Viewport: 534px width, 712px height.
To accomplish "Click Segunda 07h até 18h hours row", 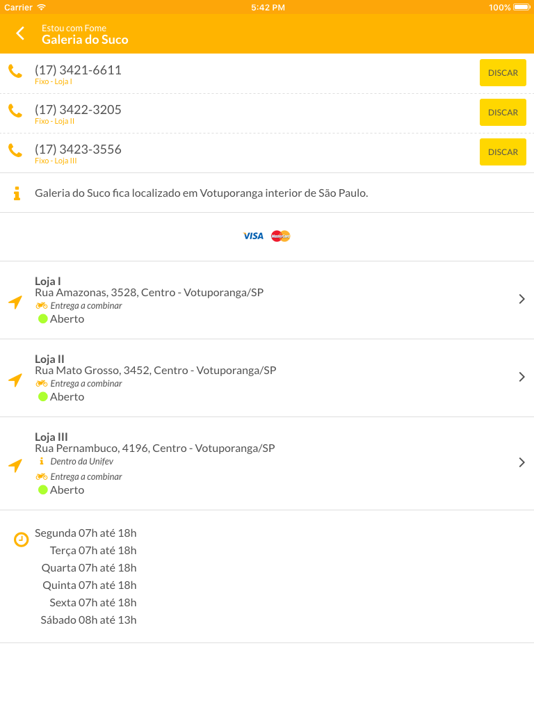I will pos(86,533).
